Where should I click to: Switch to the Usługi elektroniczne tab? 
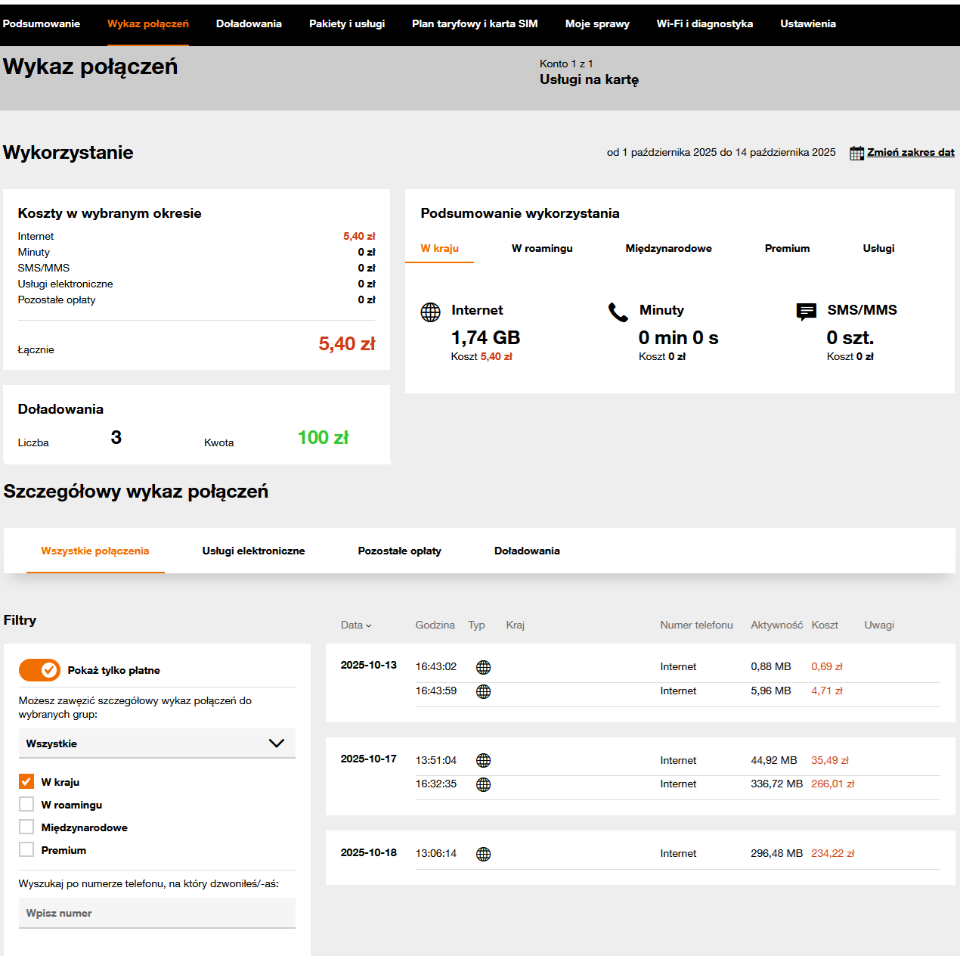coord(253,551)
